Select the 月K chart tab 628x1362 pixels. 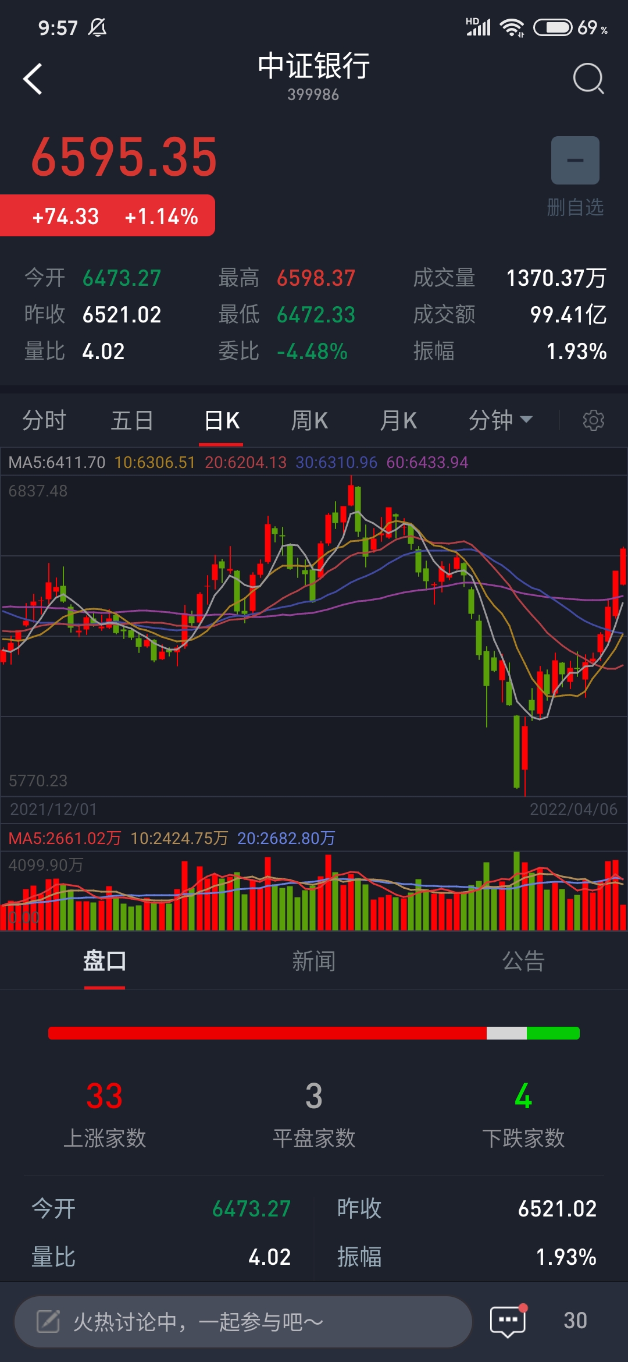tap(398, 420)
